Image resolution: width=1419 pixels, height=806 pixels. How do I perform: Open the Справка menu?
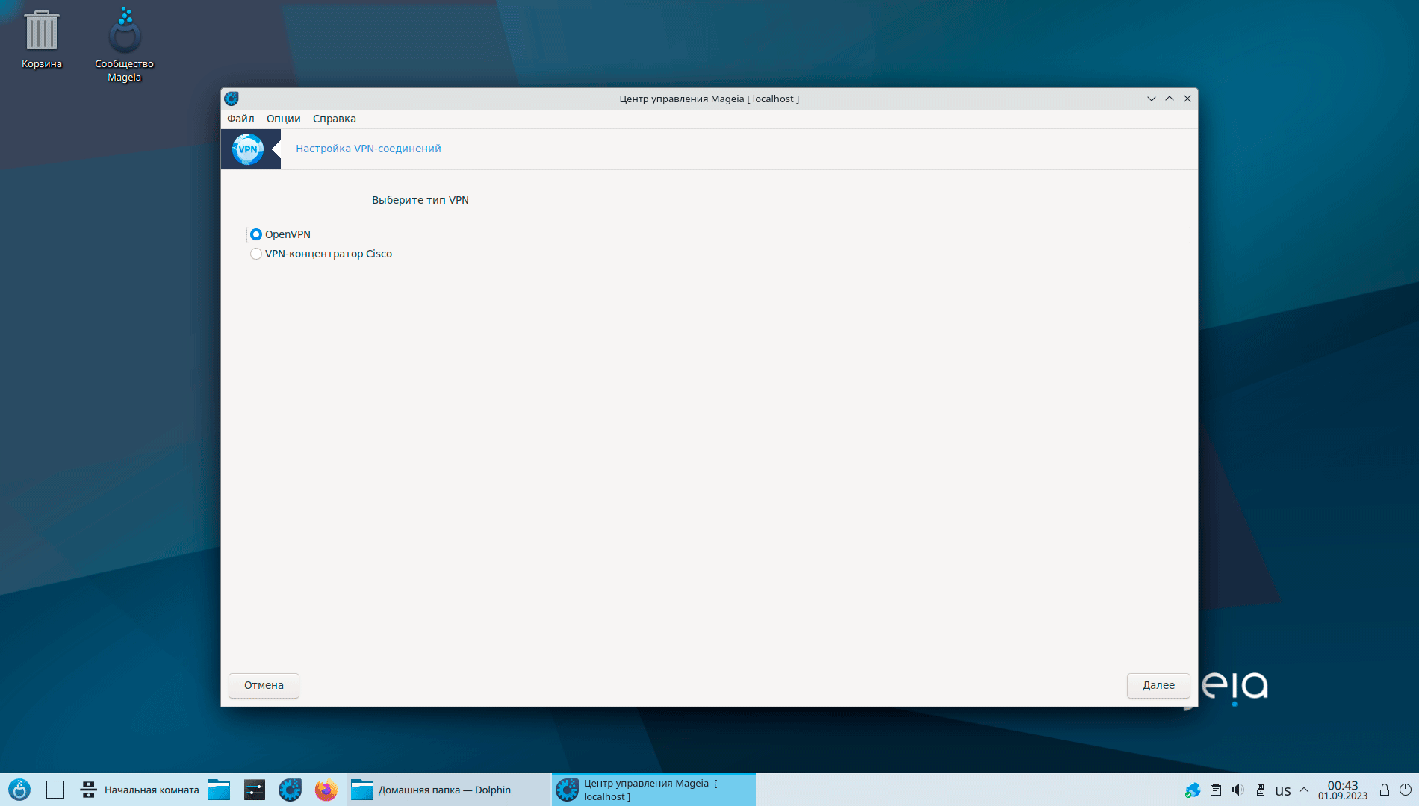335,119
